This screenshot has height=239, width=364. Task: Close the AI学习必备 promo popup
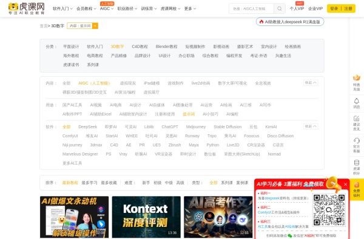pyautogui.click(x=345, y=185)
